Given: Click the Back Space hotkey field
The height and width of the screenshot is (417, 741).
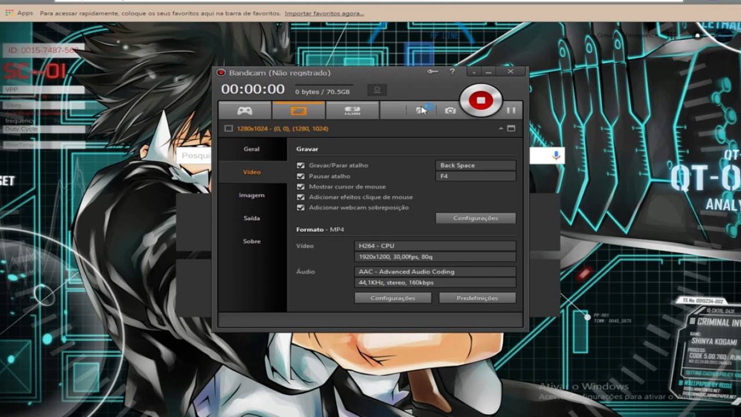Looking at the screenshot, I should pyautogui.click(x=476, y=165).
